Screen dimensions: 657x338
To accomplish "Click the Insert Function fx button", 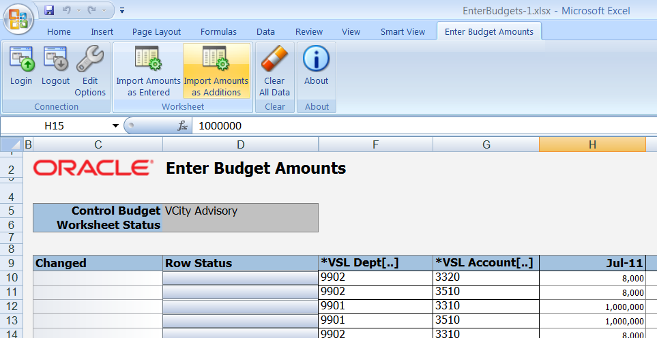I will [182, 125].
